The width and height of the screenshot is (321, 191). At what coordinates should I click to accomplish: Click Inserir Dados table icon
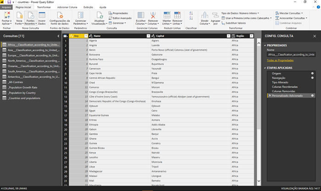pos(42,15)
